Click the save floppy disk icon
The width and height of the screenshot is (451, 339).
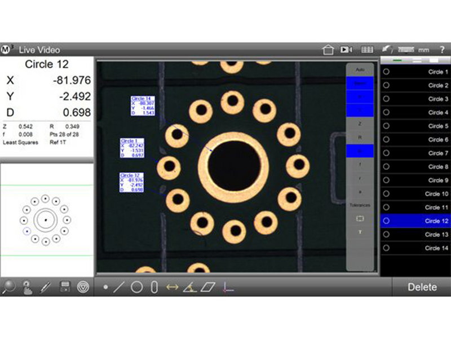tap(65, 287)
